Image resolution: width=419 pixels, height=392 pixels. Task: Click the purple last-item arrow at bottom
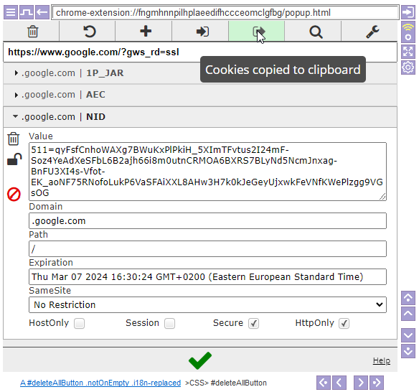point(377,383)
